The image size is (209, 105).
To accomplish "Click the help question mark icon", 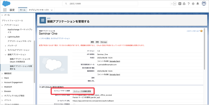I will (188, 4).
